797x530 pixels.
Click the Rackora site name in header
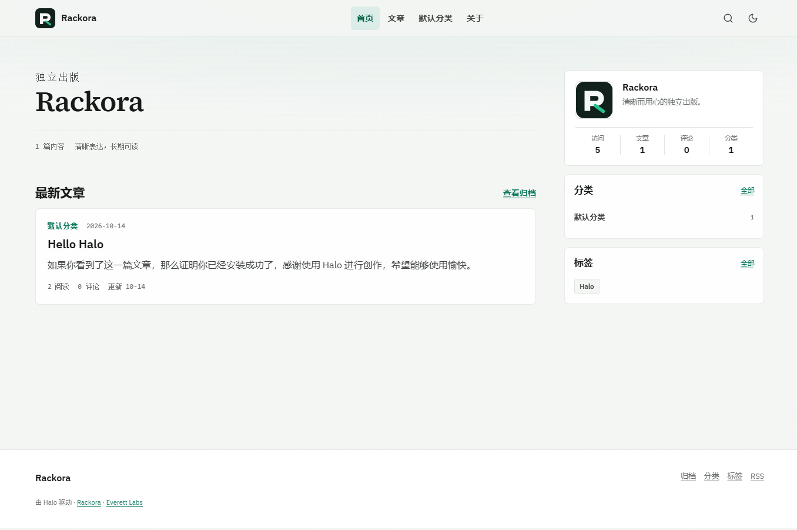click(x=79, y=18)
